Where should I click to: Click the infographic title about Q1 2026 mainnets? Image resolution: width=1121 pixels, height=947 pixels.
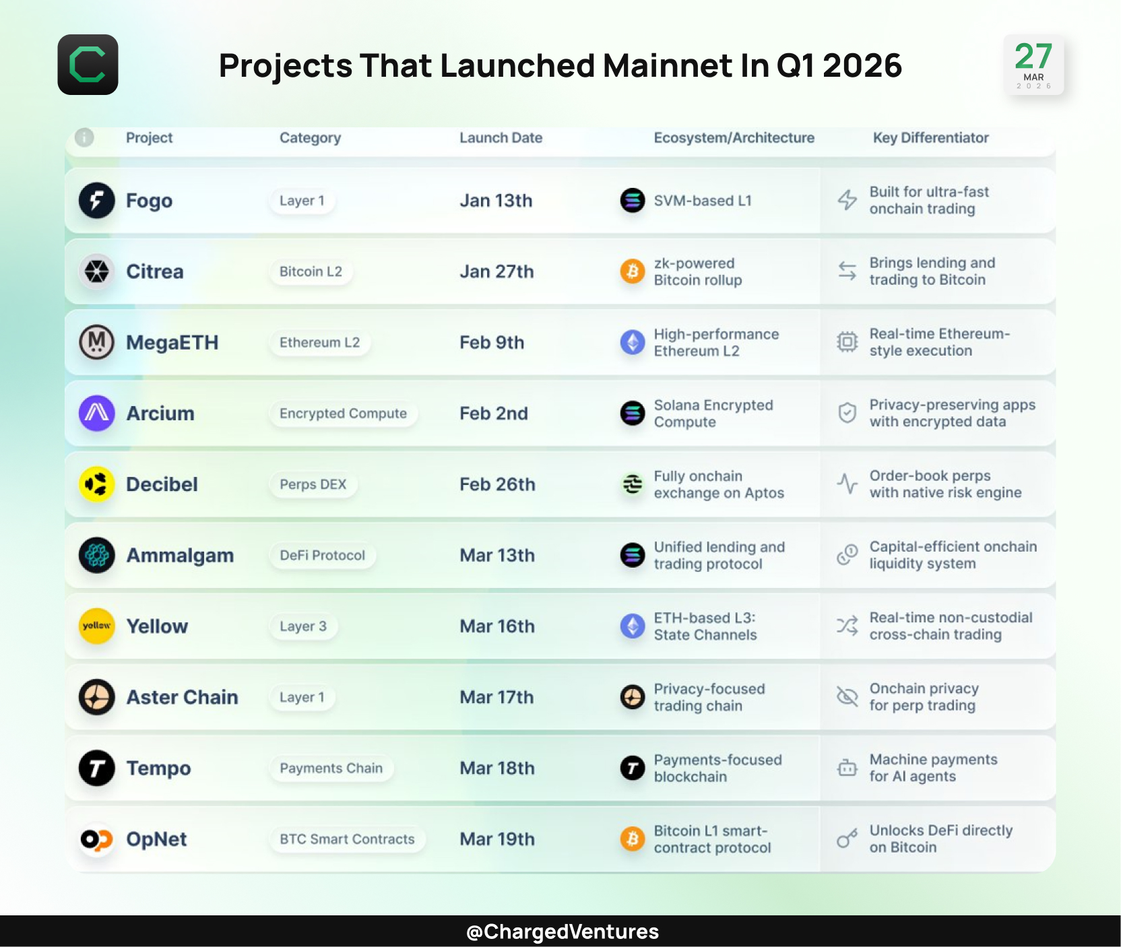point(560,65)
